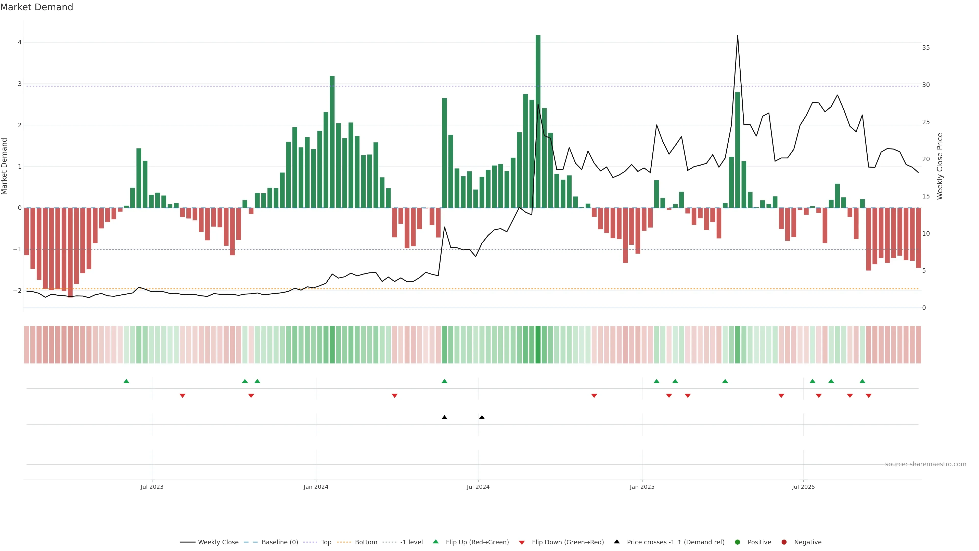Click the source sharemaestro.com text
The image size is (979, 551).
(925, 464)
